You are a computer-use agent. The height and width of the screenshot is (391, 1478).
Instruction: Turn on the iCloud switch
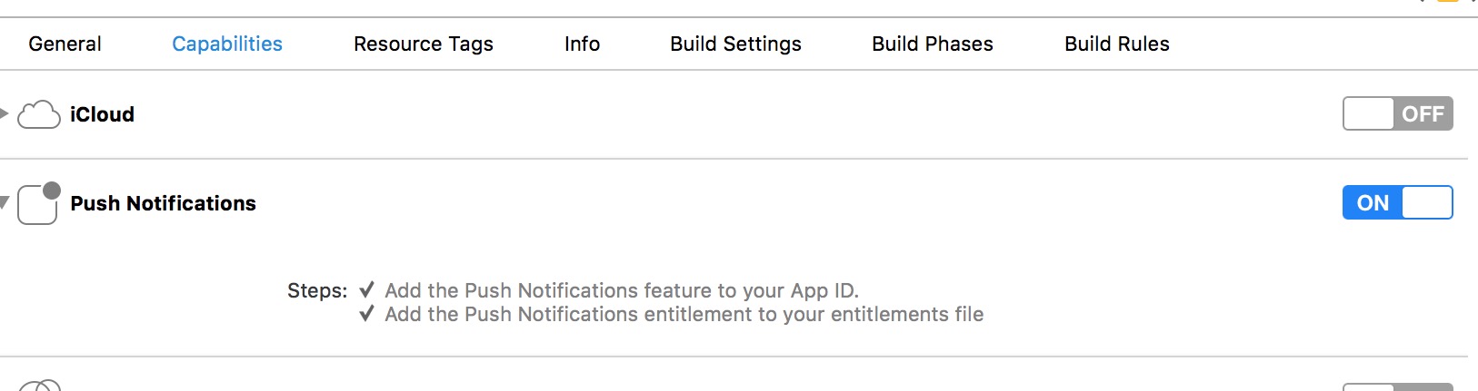[1397, 114]
